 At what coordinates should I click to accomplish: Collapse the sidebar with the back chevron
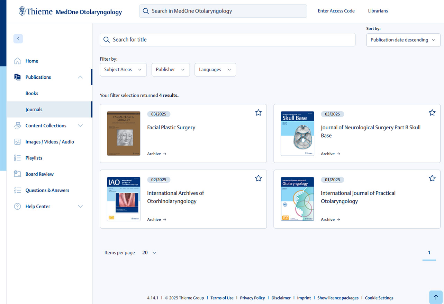click(18, 39)
